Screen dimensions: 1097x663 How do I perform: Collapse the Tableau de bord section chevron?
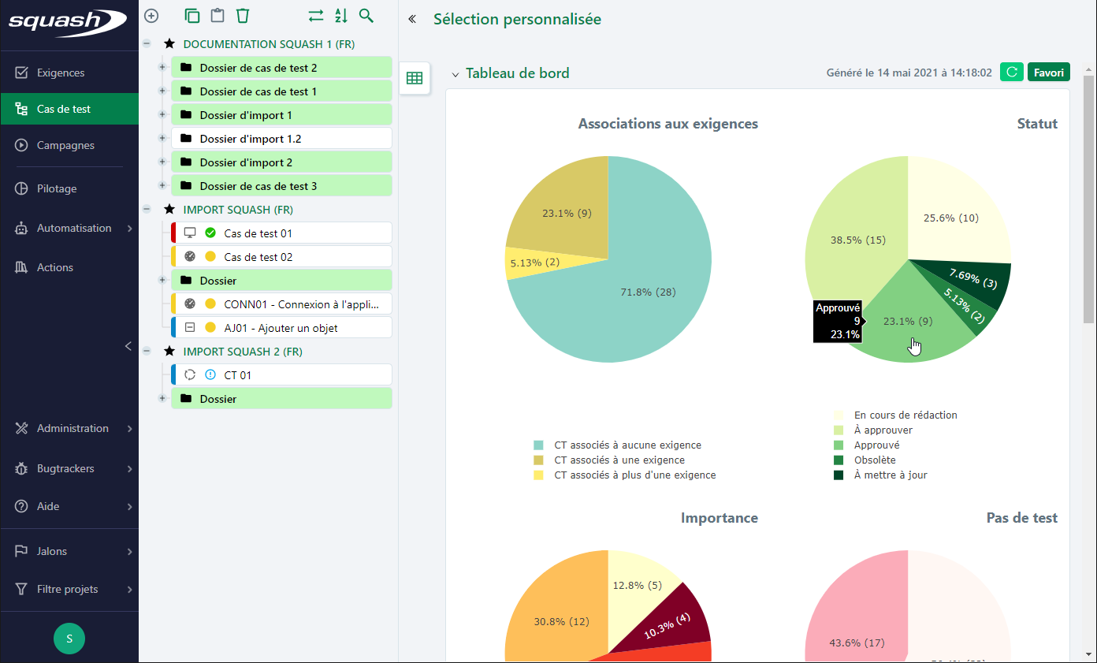[x=455, y=74]
